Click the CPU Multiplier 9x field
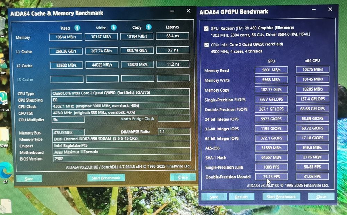The width and height of the screenshot is (347, 215). pos(68,119)
